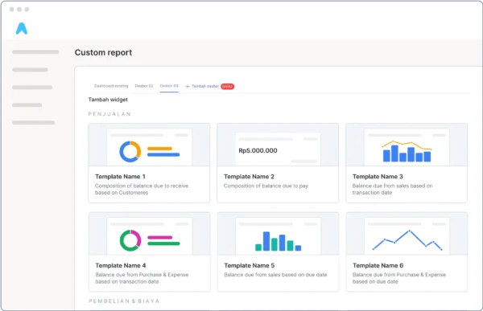This screenshot has width=483, height=311.
Task: Click "Balance due from sales based on due date"
Action: [275, 275]
